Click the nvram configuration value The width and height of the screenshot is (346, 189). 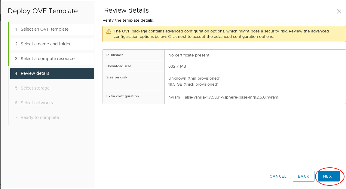point(223,97)
